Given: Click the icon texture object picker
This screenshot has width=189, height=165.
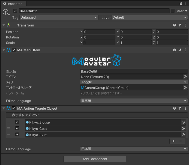Looking at the screenshot, I should [x=185, y=77].
